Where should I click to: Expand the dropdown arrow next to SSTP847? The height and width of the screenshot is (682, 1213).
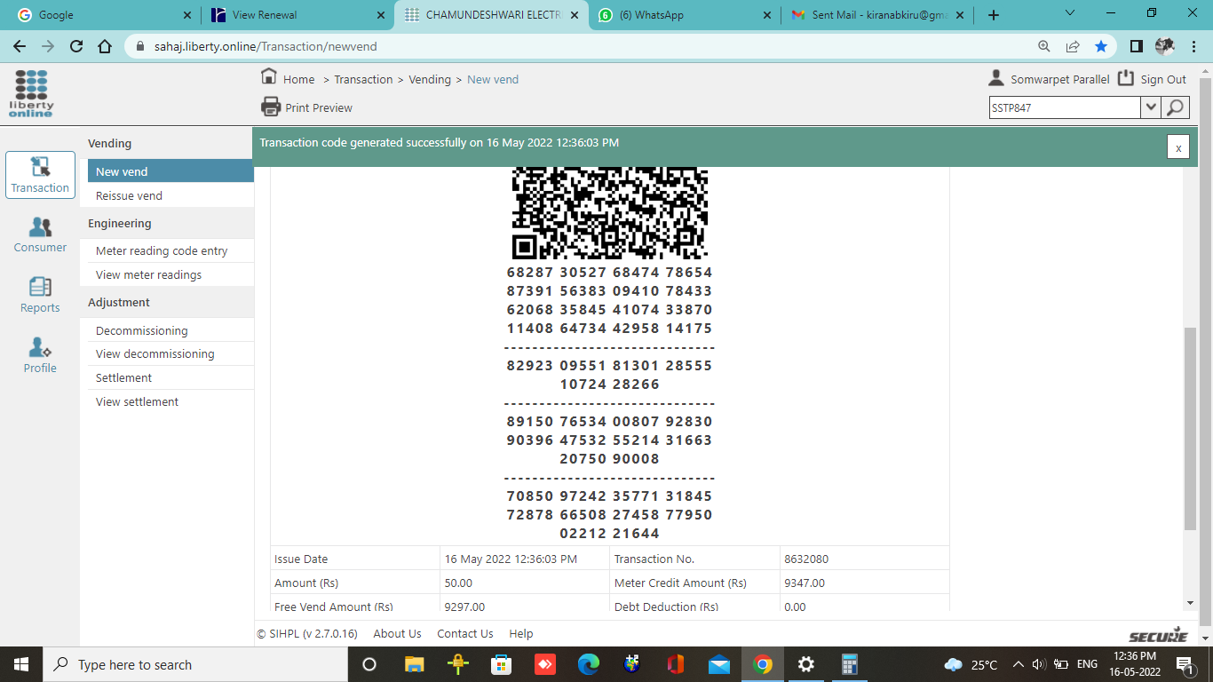(1151, 107)
